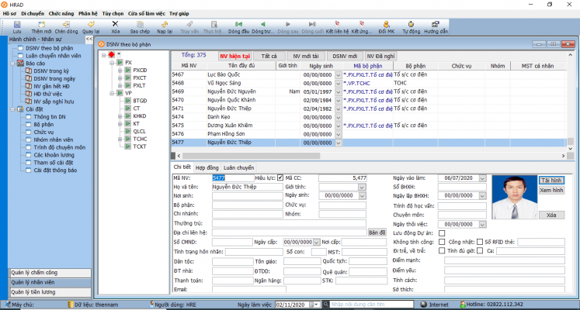Toggle the Đi trễ, về trễ checkbox

coord(442,251)
